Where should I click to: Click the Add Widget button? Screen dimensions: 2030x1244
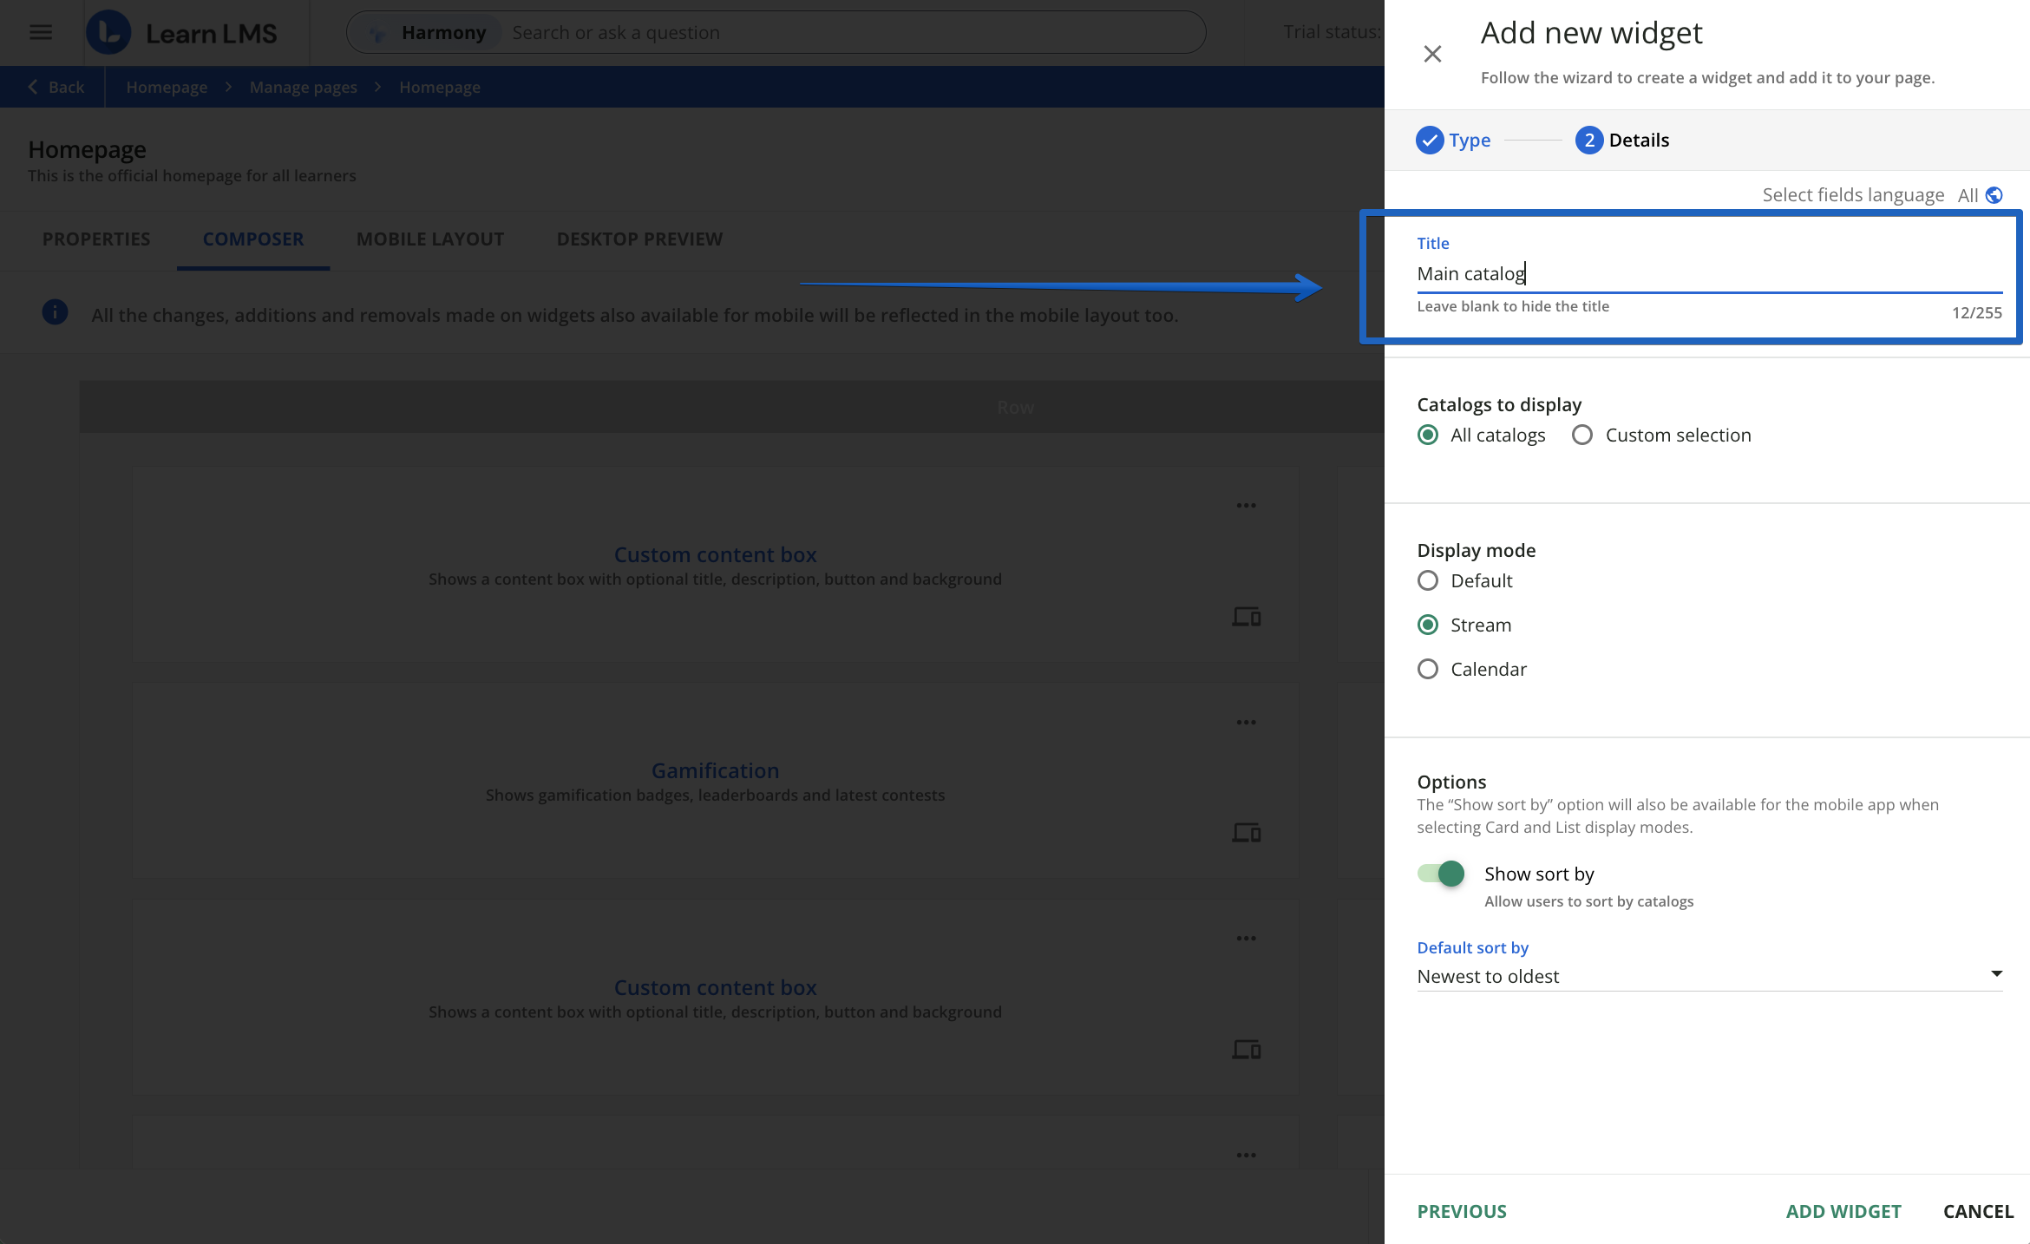(x=1843, y=1211)
